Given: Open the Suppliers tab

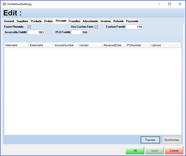Looking at the screenshot, I should [22, 21].
